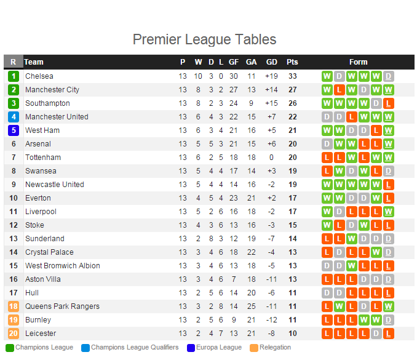The image size is (417, 360).
Task: Click Burnley's final form D icon
Action: pos(388,320)
